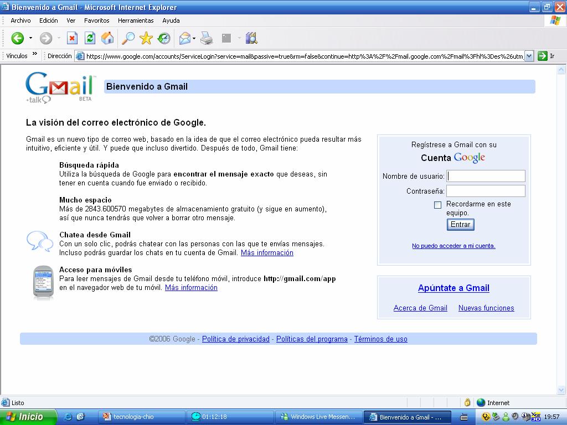Open 'Más información' link about chat
Viewport: 567px width, 425px height.
(x=267, y=252)
